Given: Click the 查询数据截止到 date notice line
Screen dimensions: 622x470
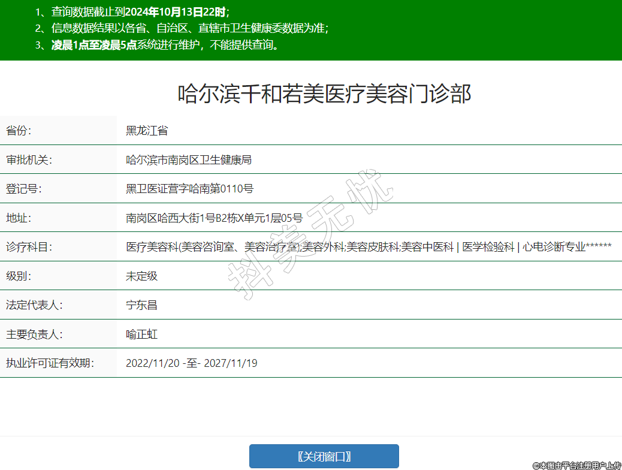Looking at the screenshot, I should click(133, 11).
